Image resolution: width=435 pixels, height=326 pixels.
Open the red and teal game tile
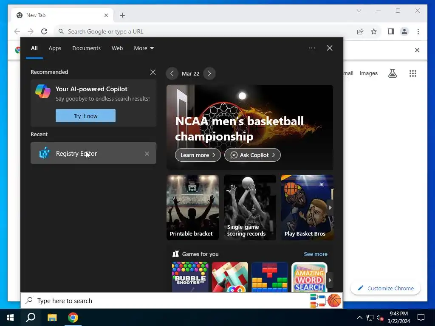point(230,277)
